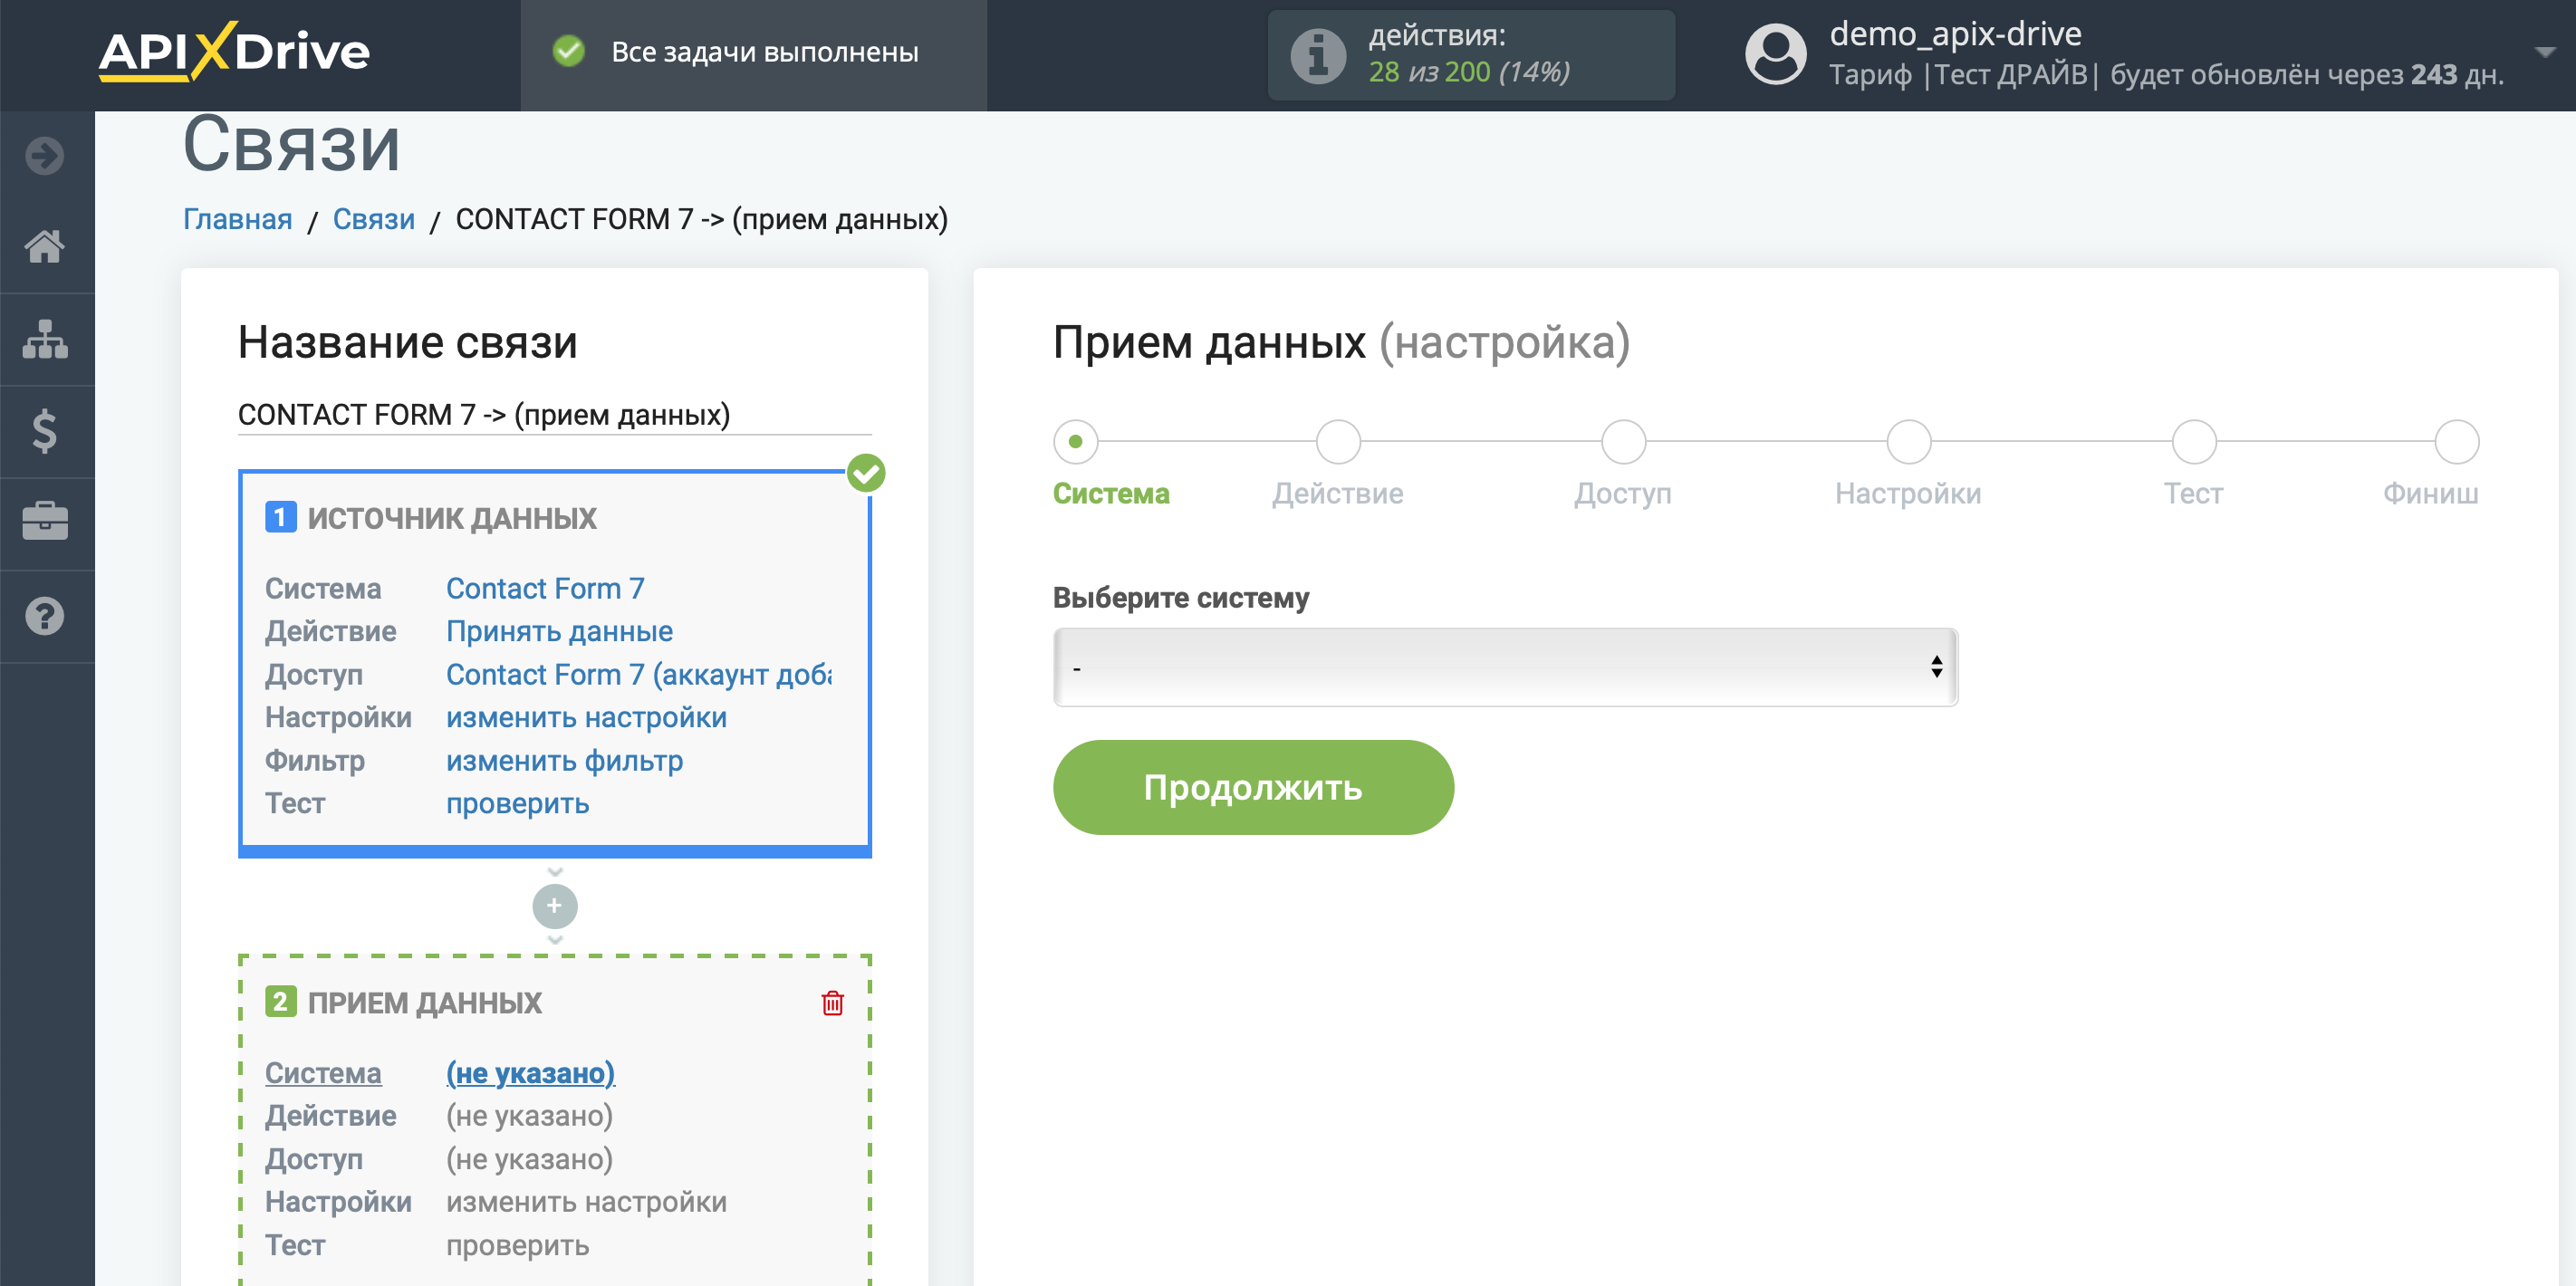
Task: Click the green check badge on the data source block
Action: coord(866,473)
